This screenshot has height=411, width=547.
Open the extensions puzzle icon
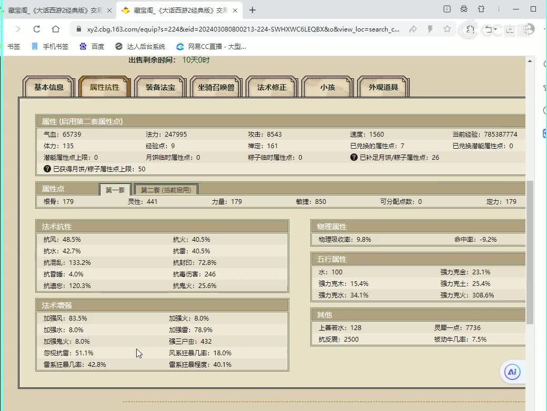(470, 29)
